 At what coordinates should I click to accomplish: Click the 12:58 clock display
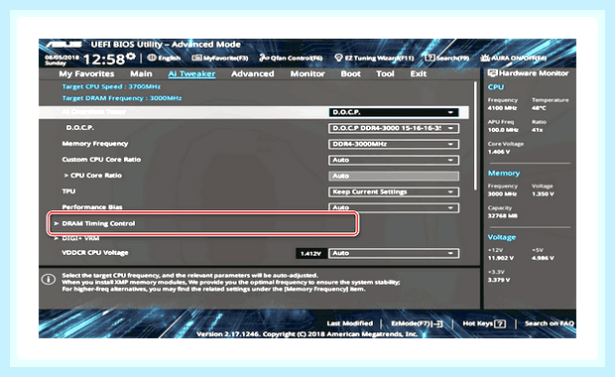point(104,60)
